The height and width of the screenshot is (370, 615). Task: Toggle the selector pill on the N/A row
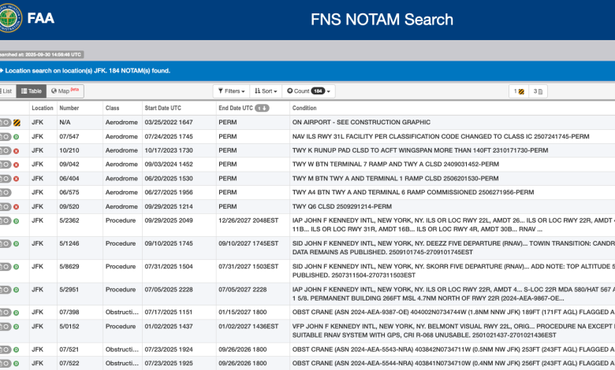point(6,123)
